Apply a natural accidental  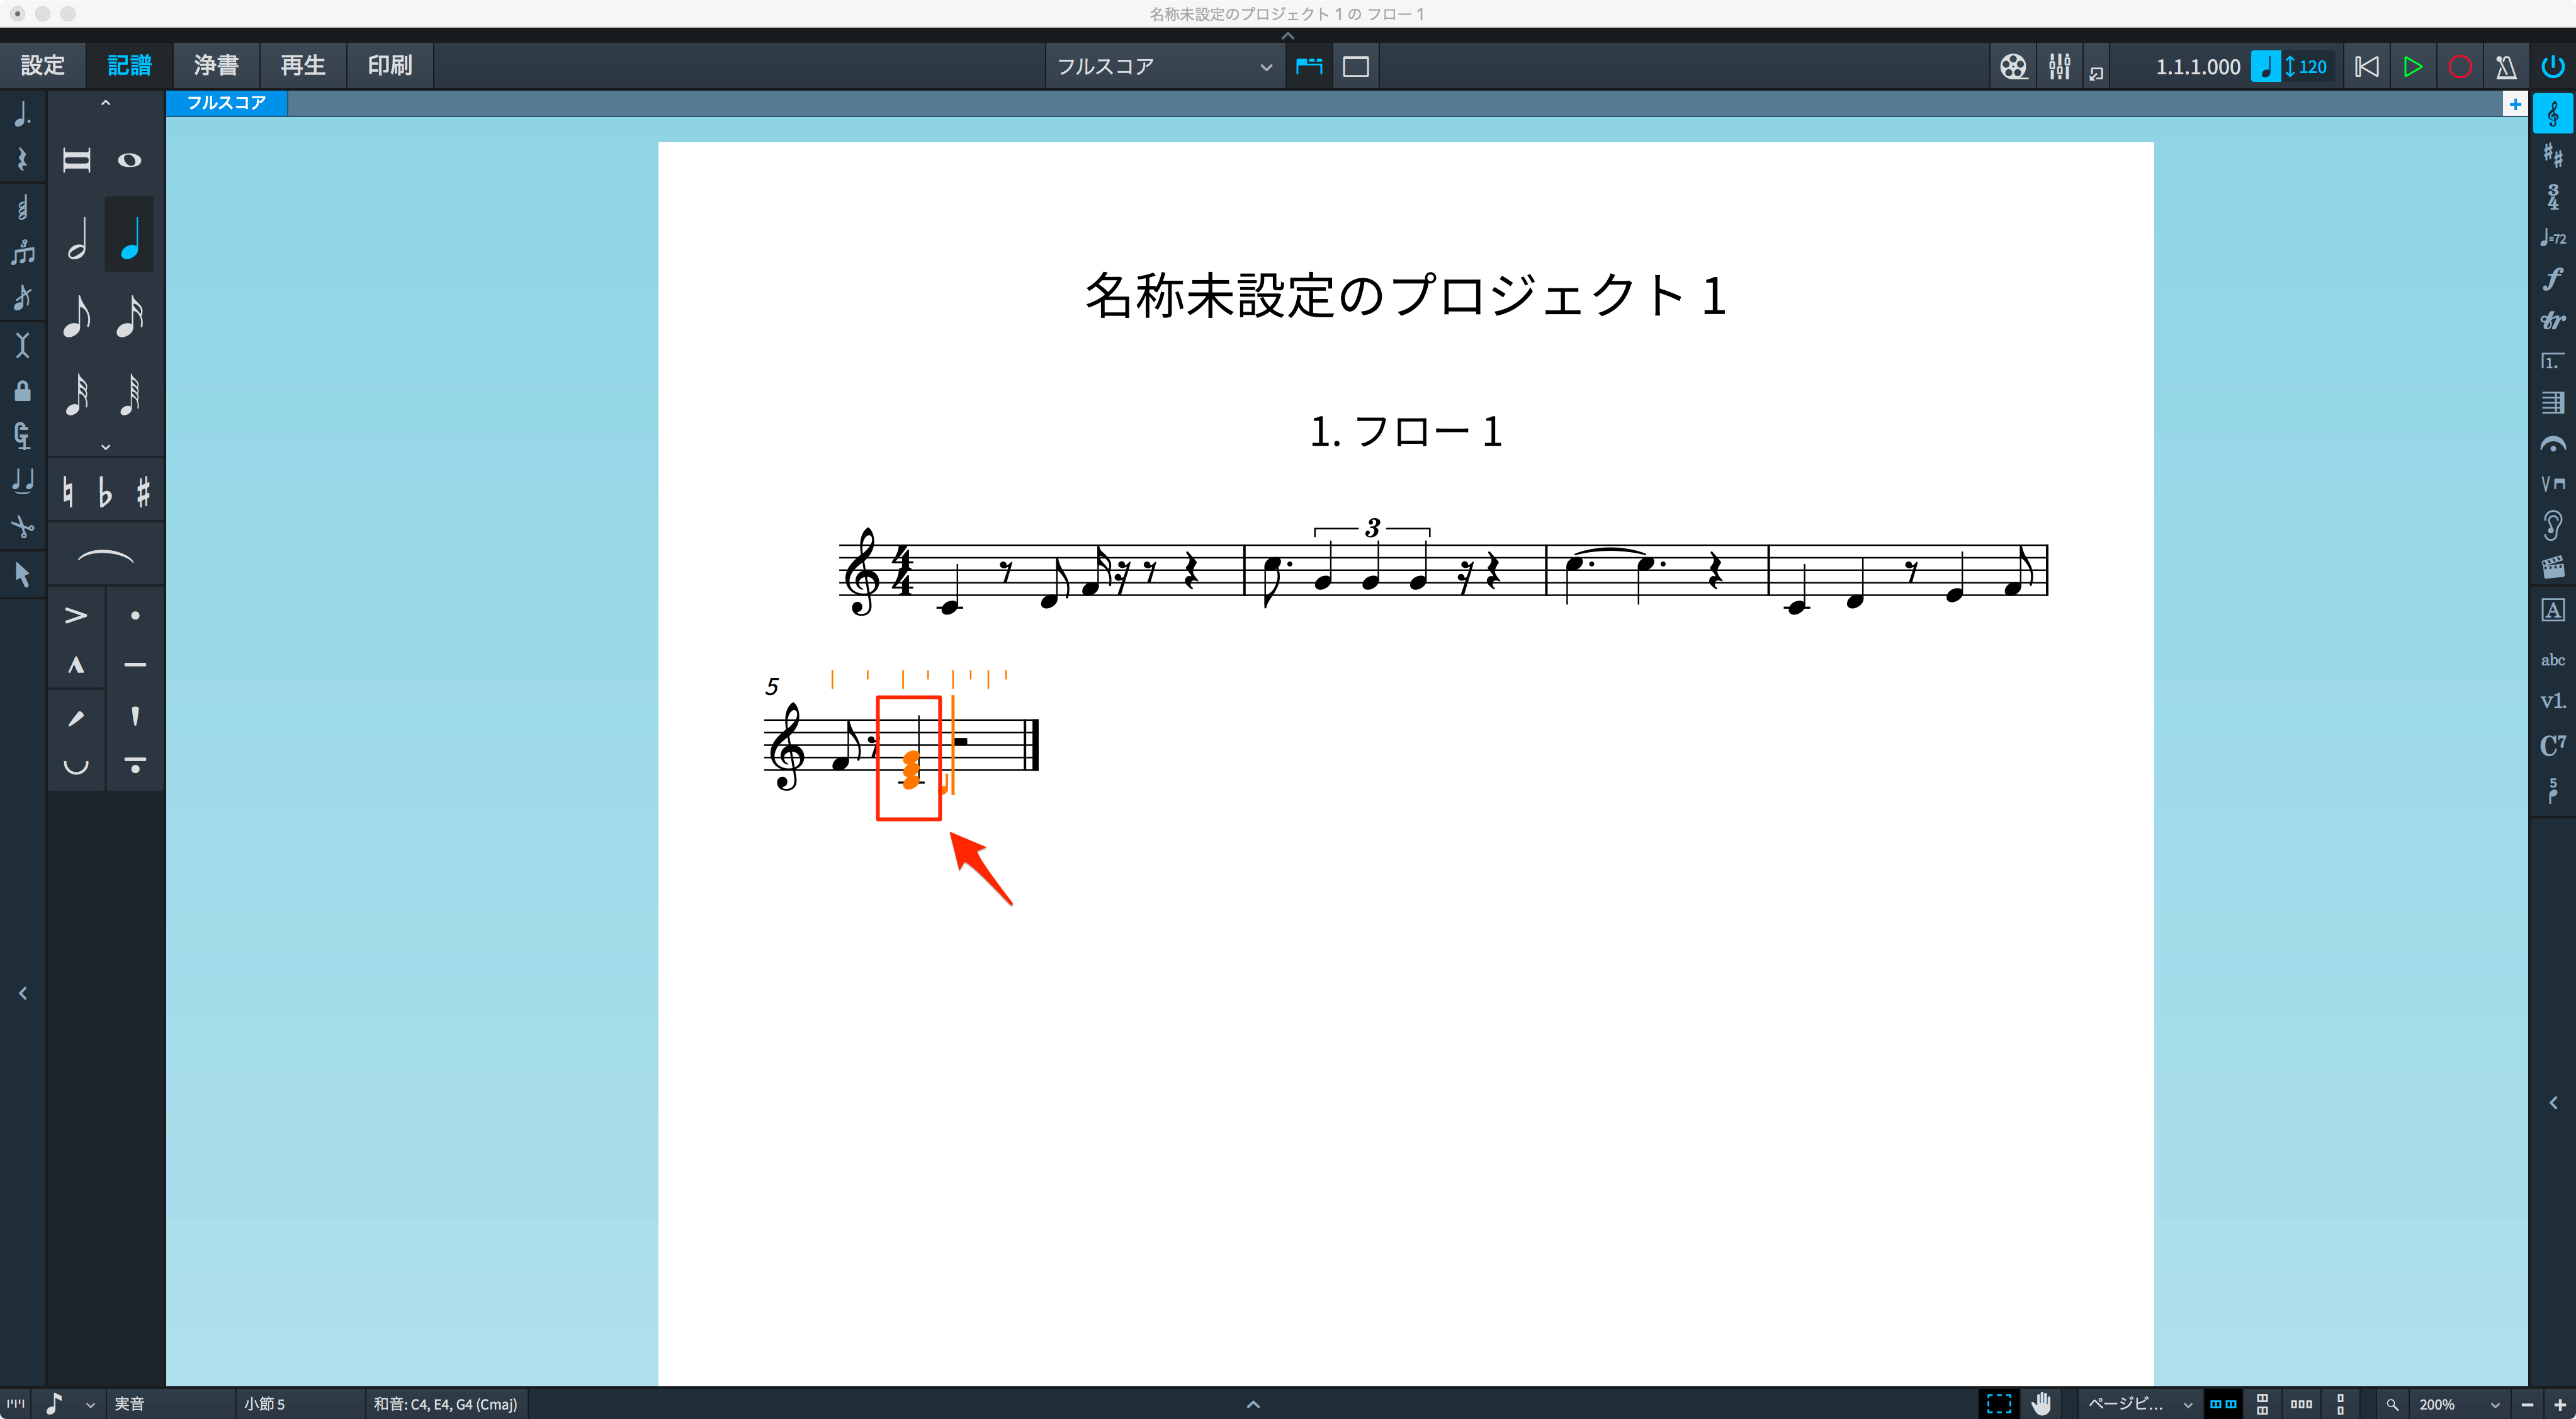click(68, 492)
